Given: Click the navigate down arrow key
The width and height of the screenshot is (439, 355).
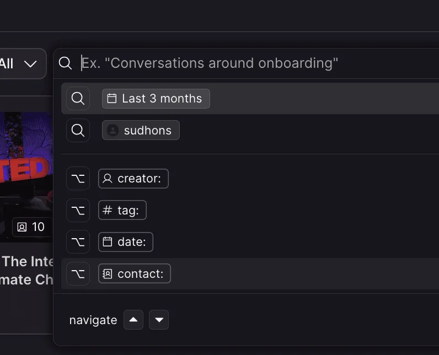Looking at the screenshot, I should click(x=159, y=320).
